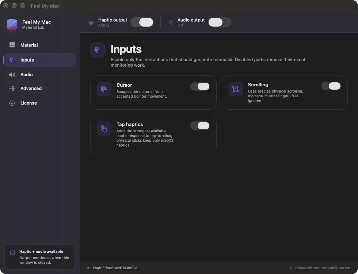Image resolution: width=358 pixels, height=274 pixels.
Task: Click the Material grid icon in sidebar
Action: tap(12, 45)
